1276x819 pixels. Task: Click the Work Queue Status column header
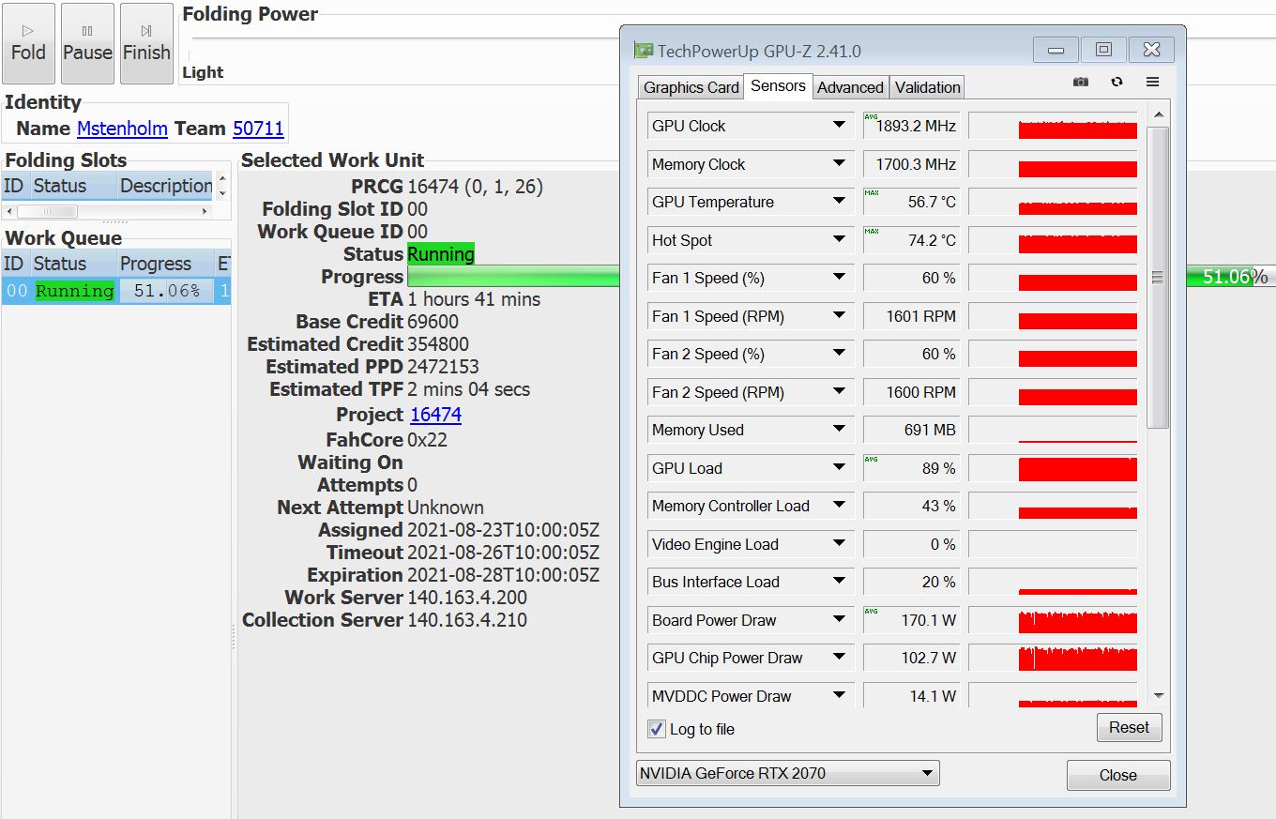73,264
